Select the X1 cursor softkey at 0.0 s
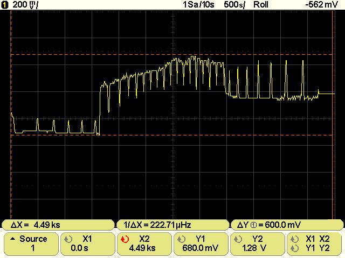 point(88,243)
